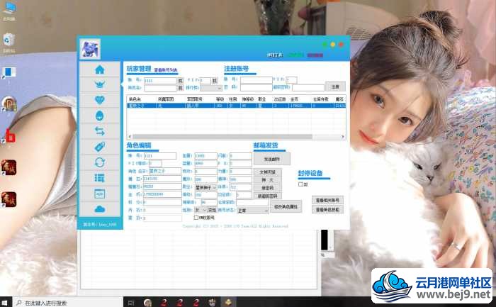Screen dimensions: 496x307
Task: Open the code window icon in the sidebar
Action: coord(100,194)
